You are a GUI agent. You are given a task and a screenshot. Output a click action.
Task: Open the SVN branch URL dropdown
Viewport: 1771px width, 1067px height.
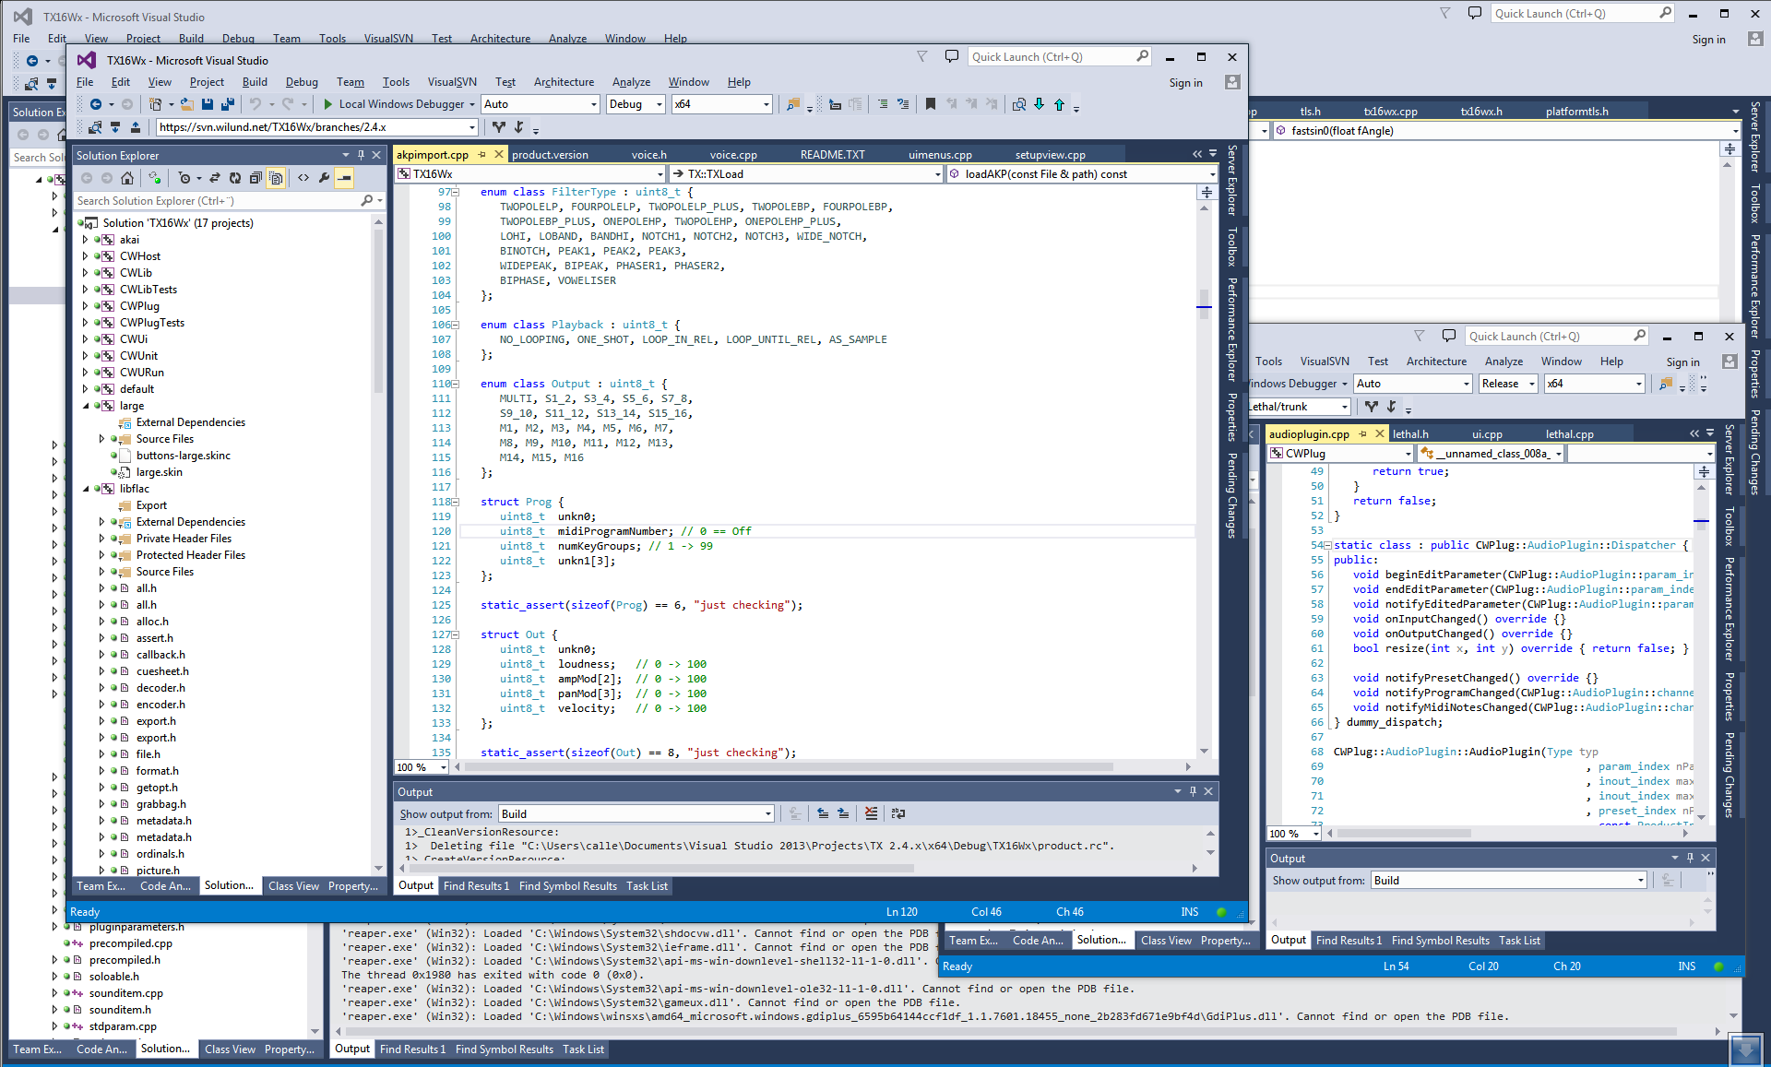(x=473, y=127)
